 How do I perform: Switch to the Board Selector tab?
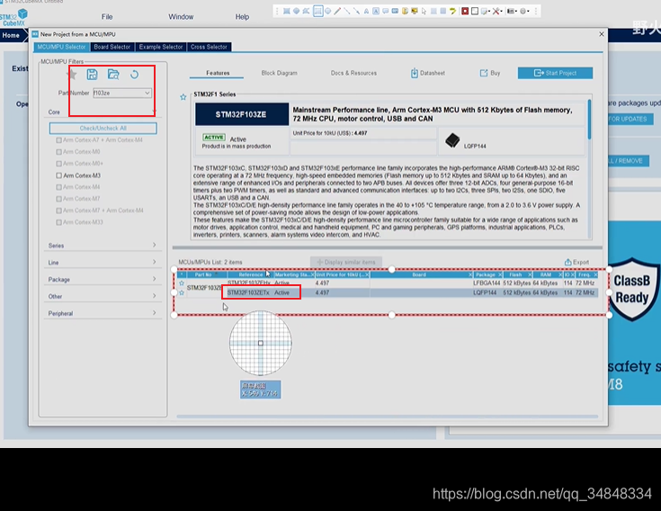point(112,47)
